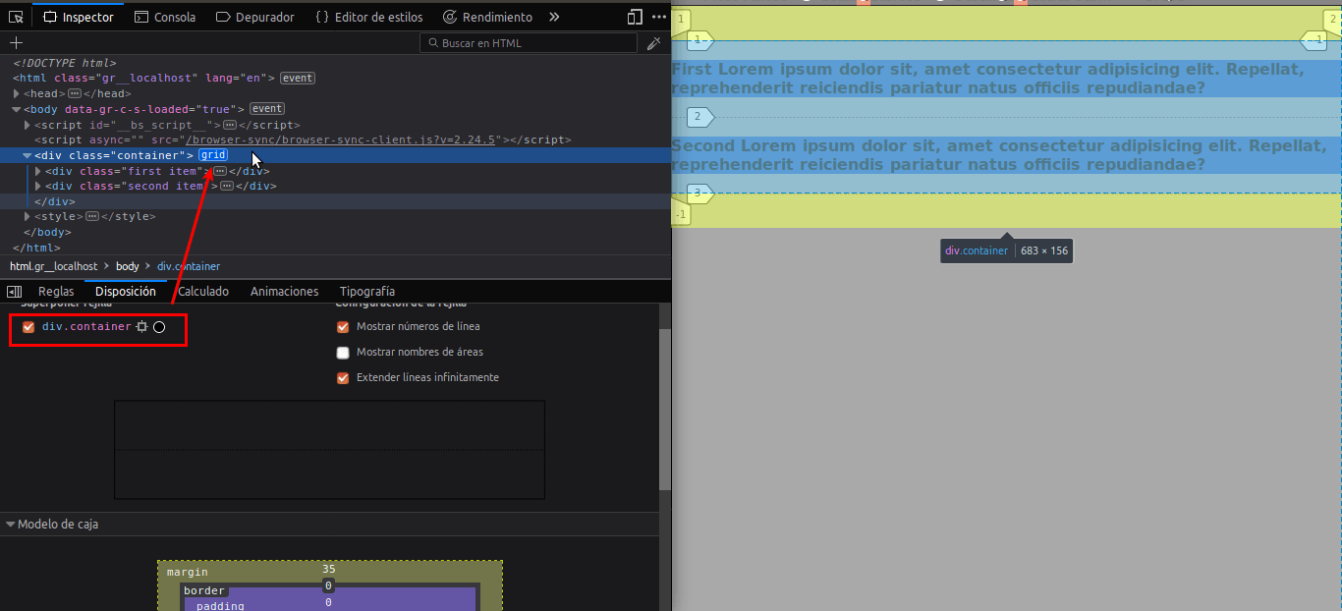This screenshot has height=611, width=1342.
Task: Select html.gr__localhost in the breadcrumb
Action: coord(54,266)
